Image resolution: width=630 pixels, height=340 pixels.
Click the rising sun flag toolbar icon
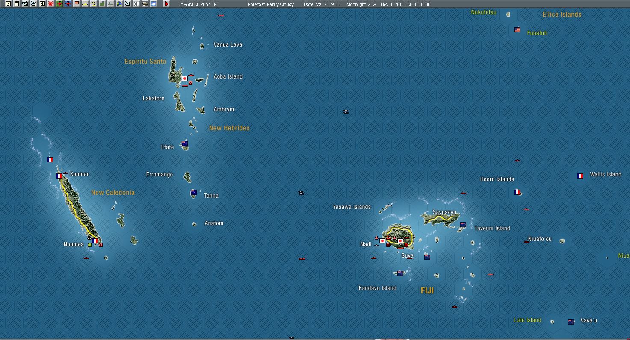pos(51,4)
